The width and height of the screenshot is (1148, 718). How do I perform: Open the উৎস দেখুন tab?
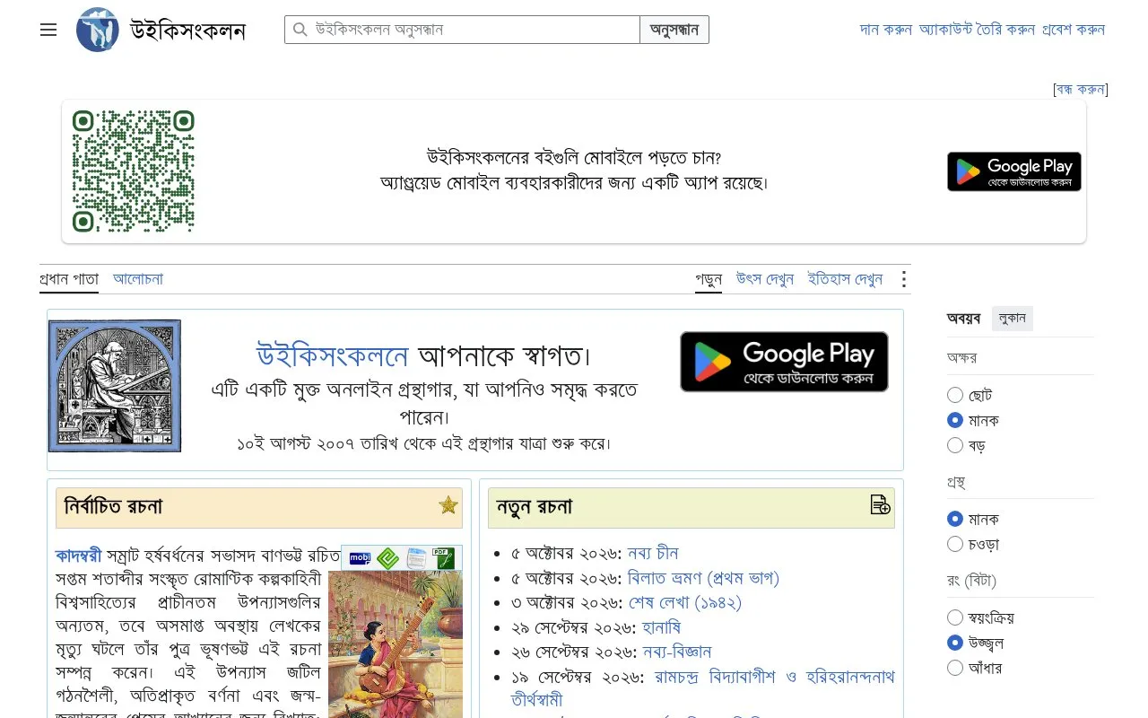pyautogui.click(x=765, y=279)
